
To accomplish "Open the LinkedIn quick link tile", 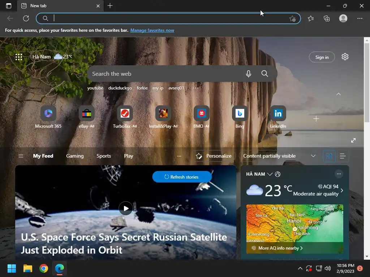I will tap(278, 117).
